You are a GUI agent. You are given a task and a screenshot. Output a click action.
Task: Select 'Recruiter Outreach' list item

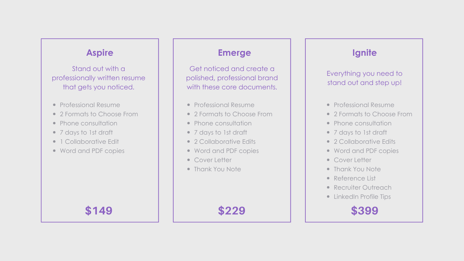pyautogui.click(x=362, y=188)
